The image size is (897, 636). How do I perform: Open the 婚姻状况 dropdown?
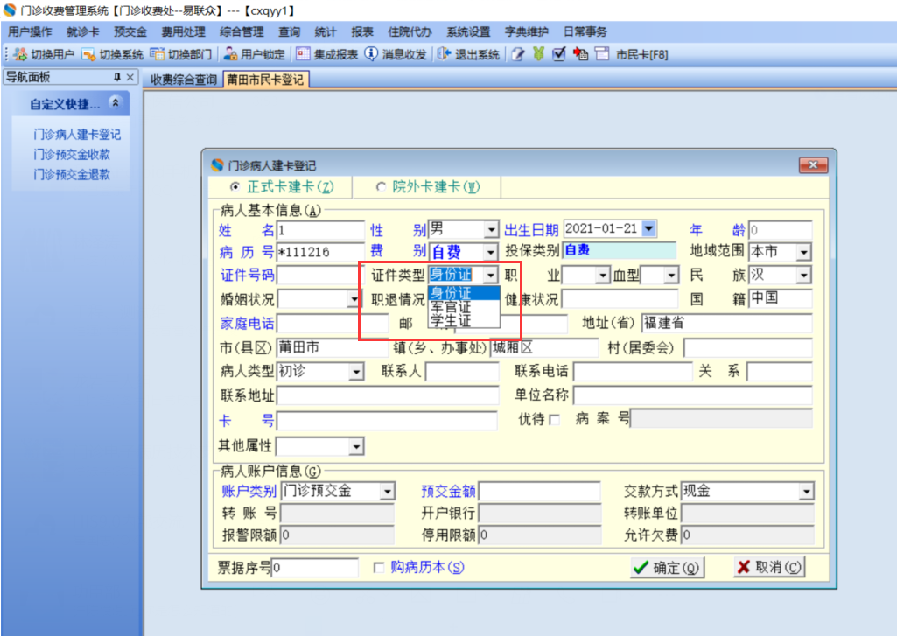[354, 299]
